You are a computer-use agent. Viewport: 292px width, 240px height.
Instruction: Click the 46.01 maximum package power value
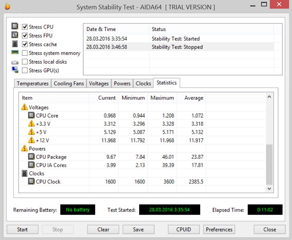pos(168,157)
